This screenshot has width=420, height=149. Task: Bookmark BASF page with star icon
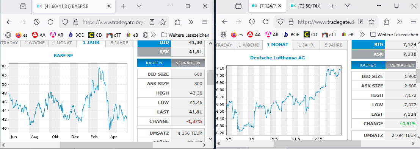pyautogui.click(x=163, y=22)
